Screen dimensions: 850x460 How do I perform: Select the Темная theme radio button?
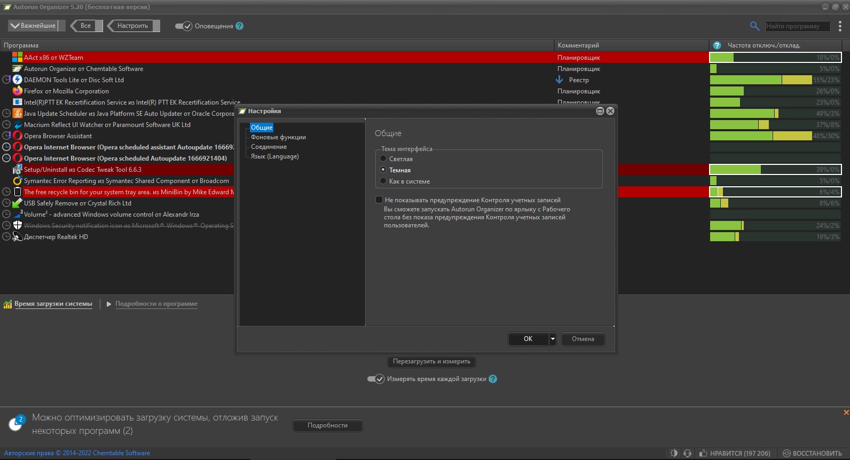click(383, 170)
